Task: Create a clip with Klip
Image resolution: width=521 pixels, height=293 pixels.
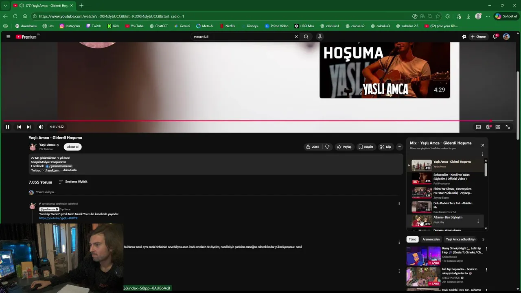Action: 386,147
